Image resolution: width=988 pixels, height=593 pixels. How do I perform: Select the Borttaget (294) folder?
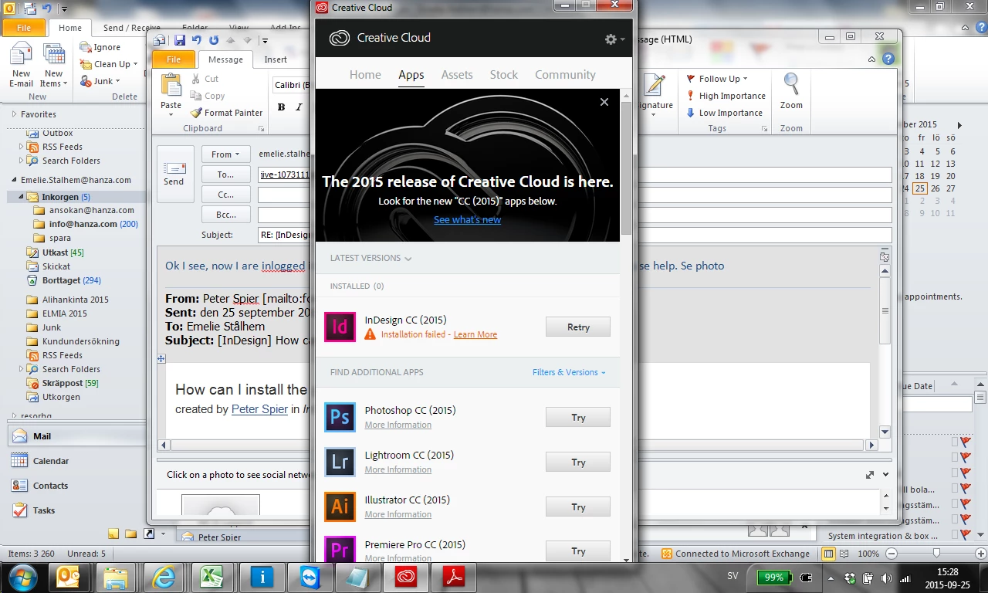(x=72, y=280)
